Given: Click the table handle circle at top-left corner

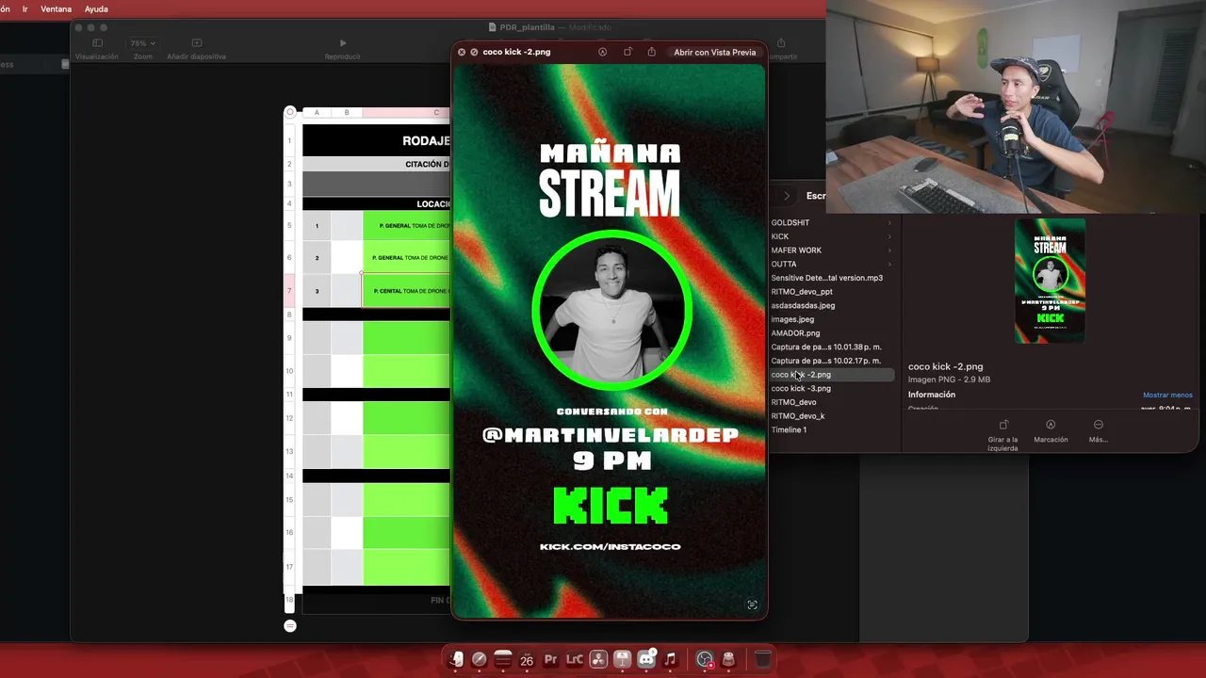Looking at the screenshot, I should click(290, 112).
